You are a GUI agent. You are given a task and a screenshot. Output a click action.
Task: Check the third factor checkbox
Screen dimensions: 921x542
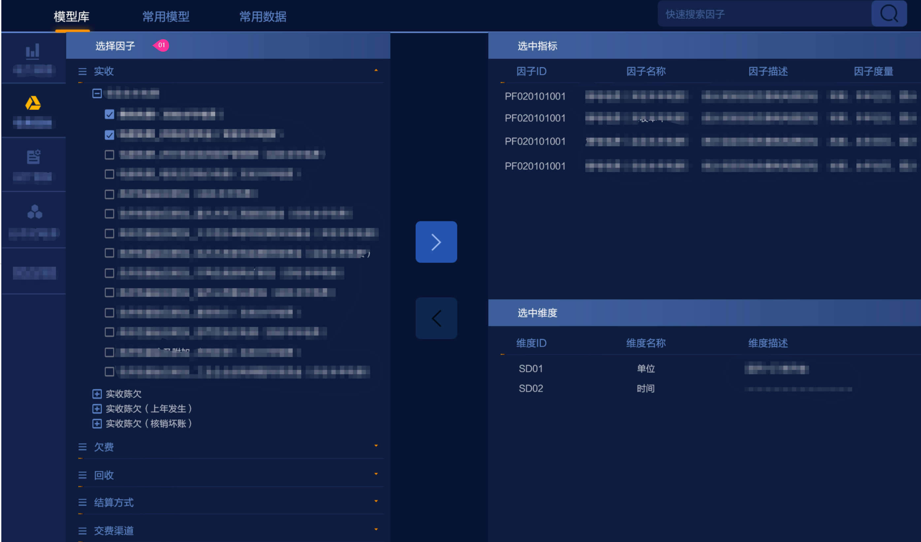pos(109,155)
